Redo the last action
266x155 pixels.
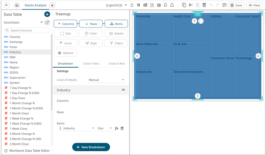coord(218,5)
